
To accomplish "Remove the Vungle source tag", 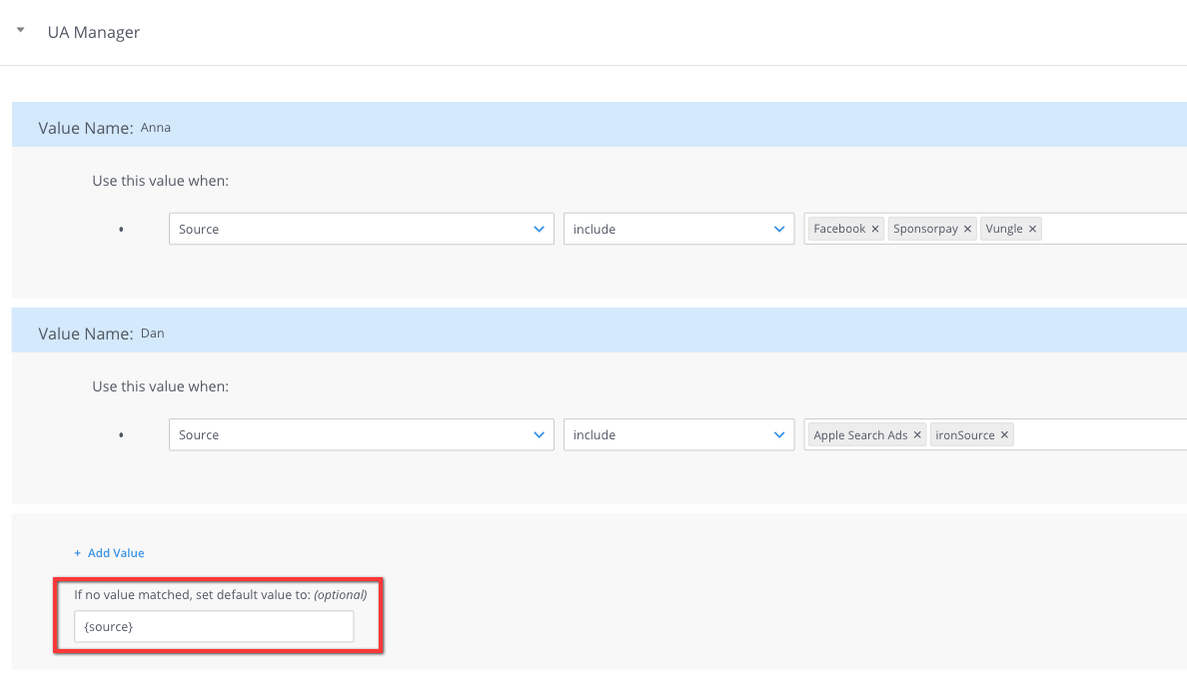I will click(x=1032, y=228).
